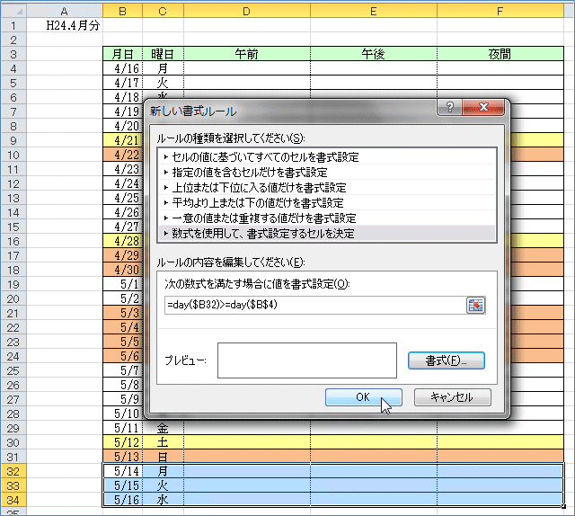Click weekday cell 水 in row 34

click(163, 500)
